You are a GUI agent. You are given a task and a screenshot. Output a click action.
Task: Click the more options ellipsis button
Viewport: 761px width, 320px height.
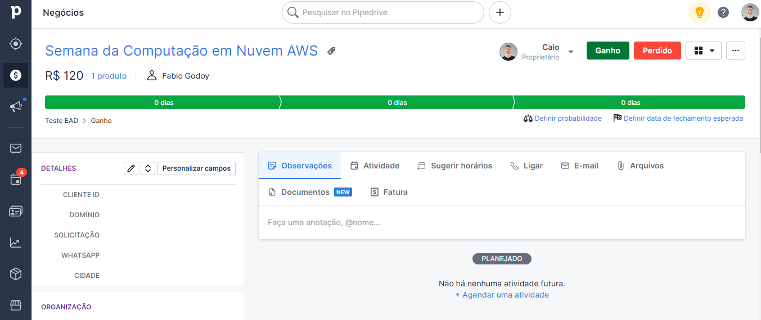[x=736, y=51]
